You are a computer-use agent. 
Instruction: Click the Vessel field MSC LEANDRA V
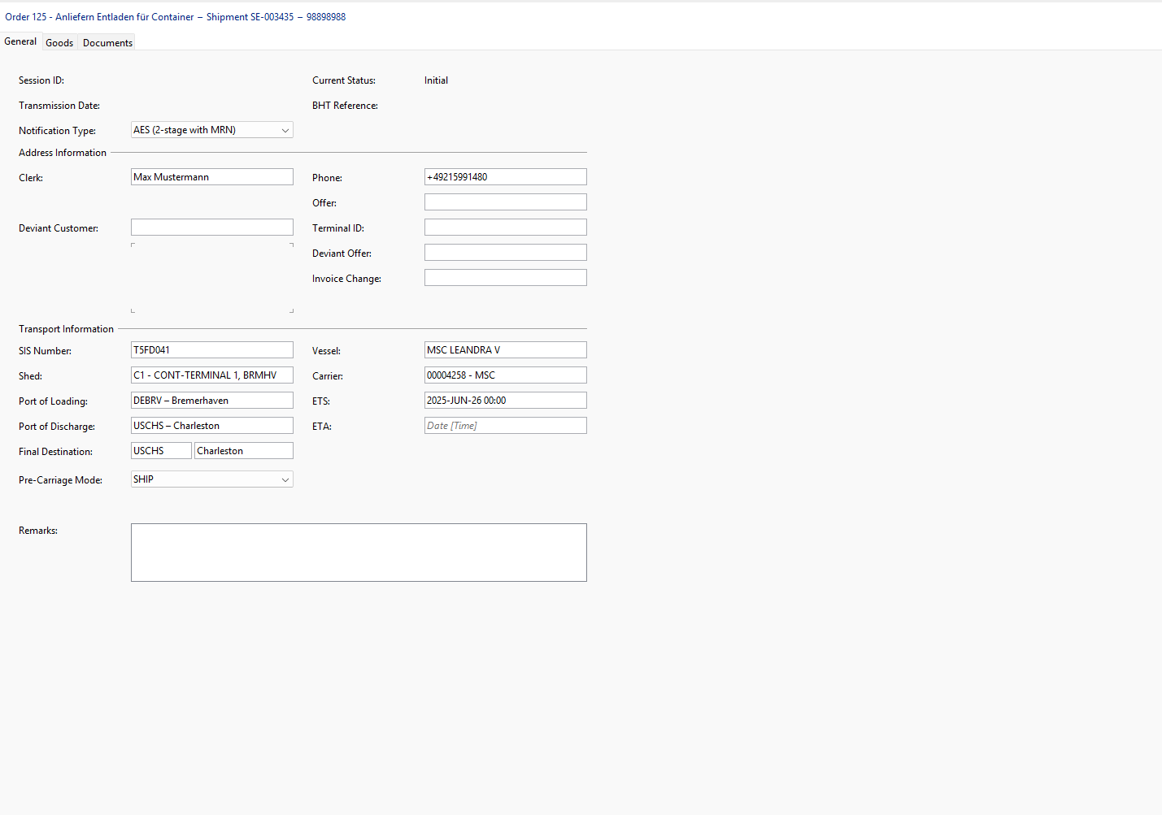coord(506,350)
